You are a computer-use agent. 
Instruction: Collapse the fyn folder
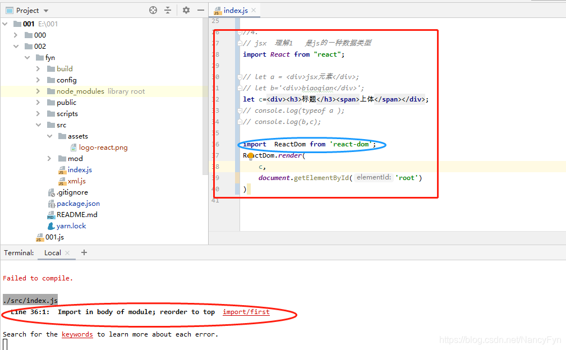point(27,57)
